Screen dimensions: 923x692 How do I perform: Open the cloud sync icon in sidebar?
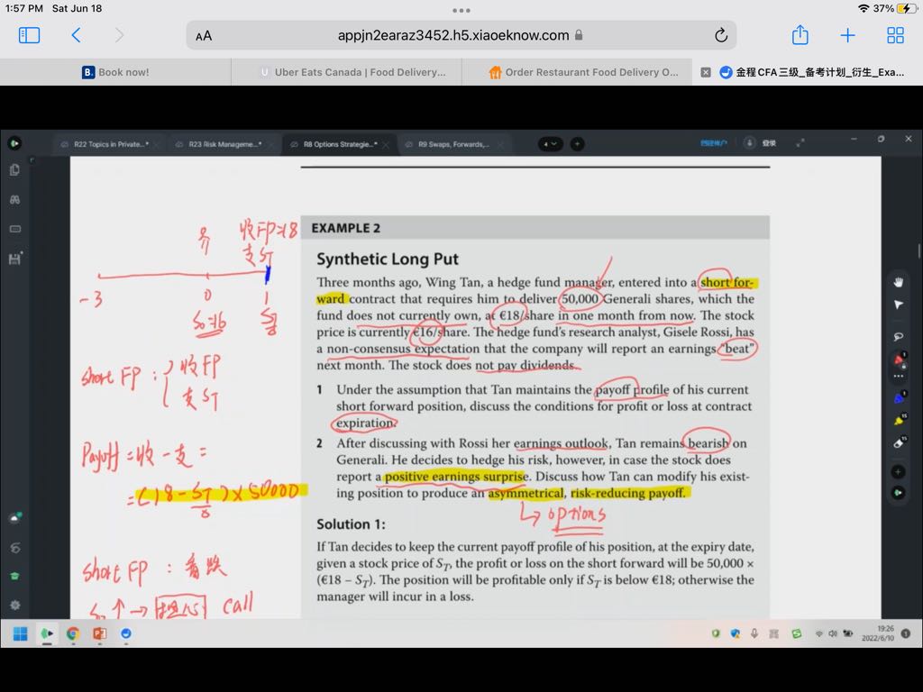[x=14, y=517]
